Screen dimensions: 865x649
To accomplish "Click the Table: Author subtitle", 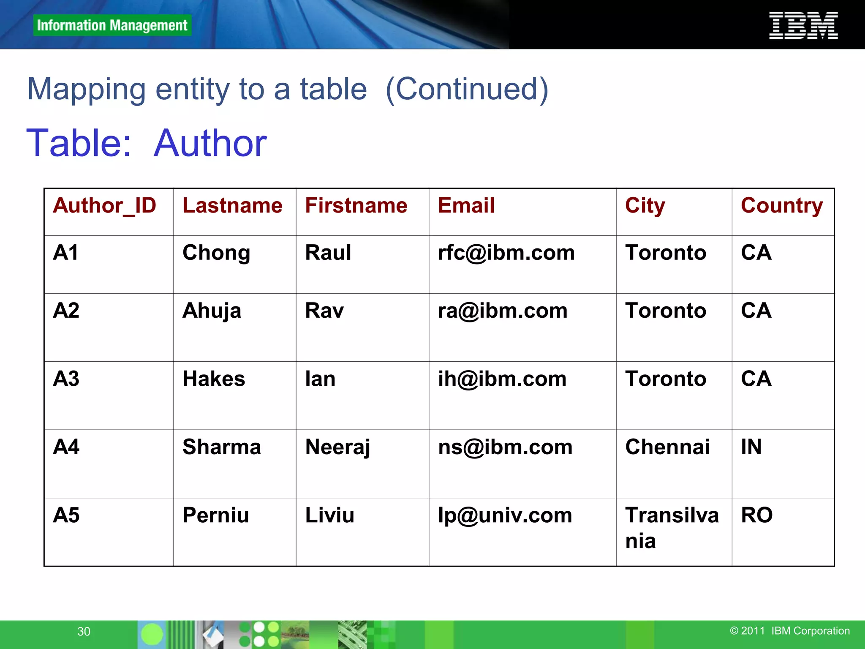I will [x=147, y=143].
